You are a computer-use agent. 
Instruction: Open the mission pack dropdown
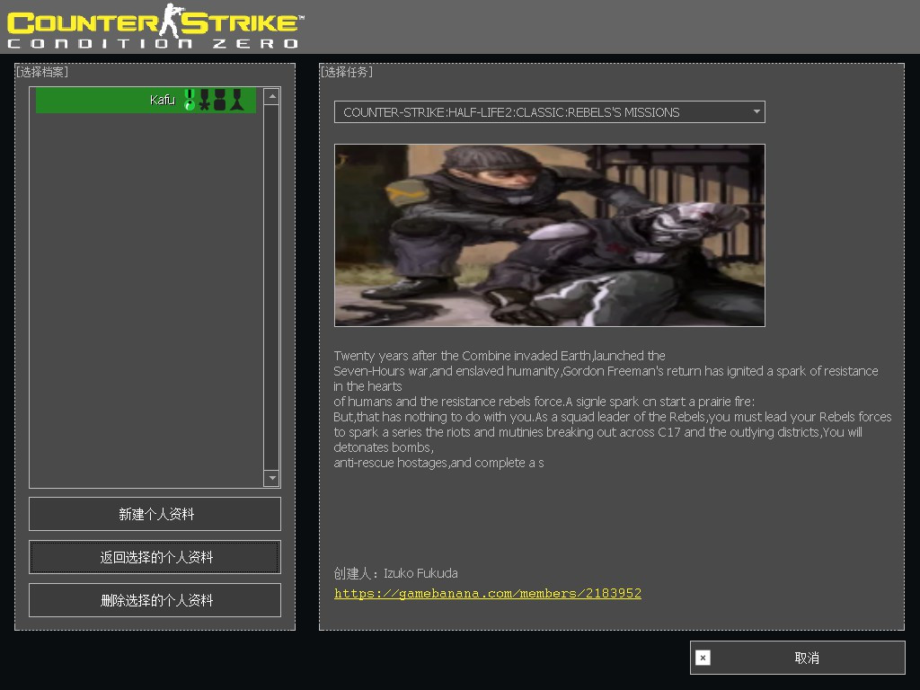coord(549,112)
